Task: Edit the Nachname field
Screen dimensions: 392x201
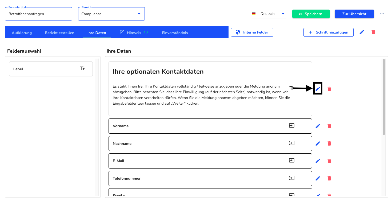Action: click(318, 143)
